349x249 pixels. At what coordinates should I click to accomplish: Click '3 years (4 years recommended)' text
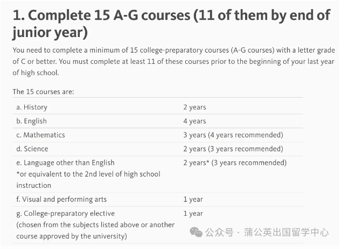coord(233,135)
